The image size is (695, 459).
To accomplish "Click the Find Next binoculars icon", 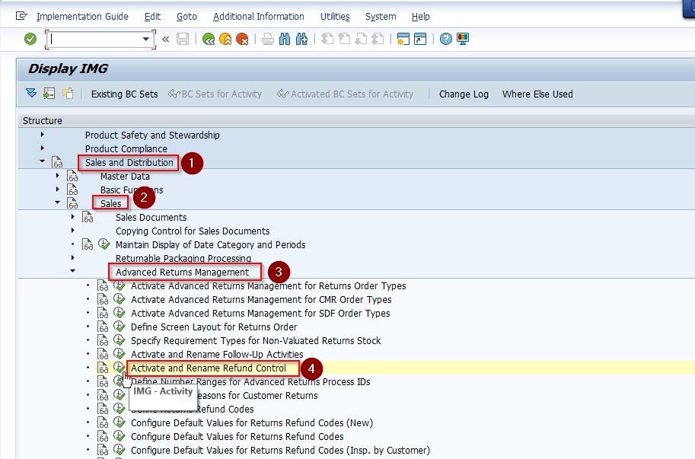I will coord(301,39).
